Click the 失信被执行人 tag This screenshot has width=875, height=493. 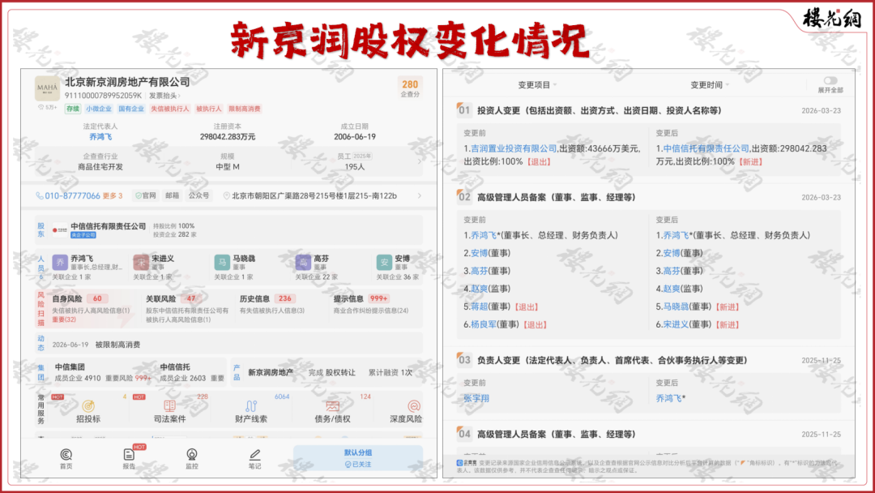point(170,109)
